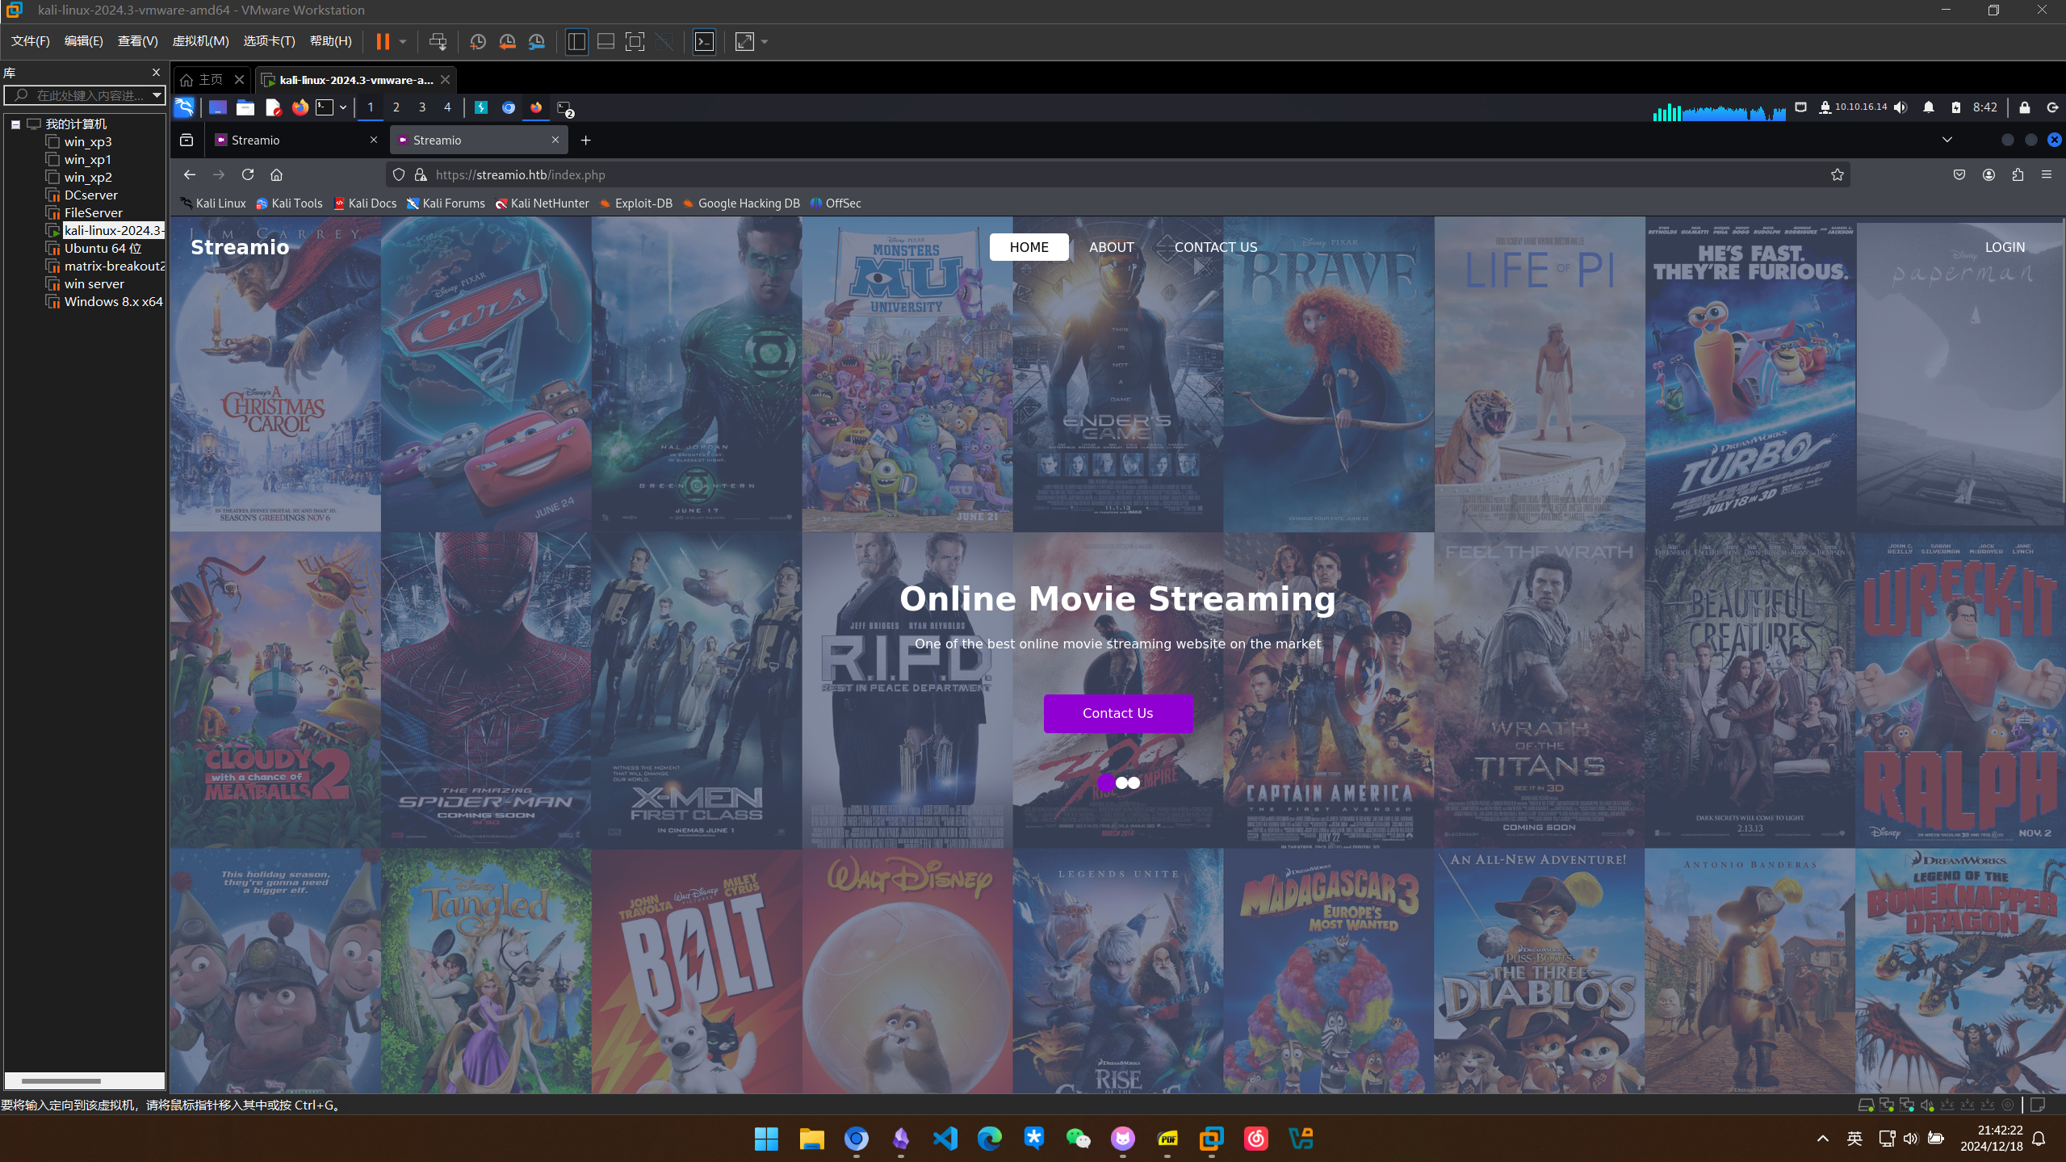The image size is (2066, 1162).
Task: Select the last carousel indicator dot
Action: 1134,782
